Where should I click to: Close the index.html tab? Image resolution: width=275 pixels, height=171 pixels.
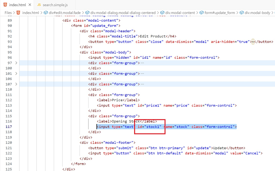tap(30, 5)
